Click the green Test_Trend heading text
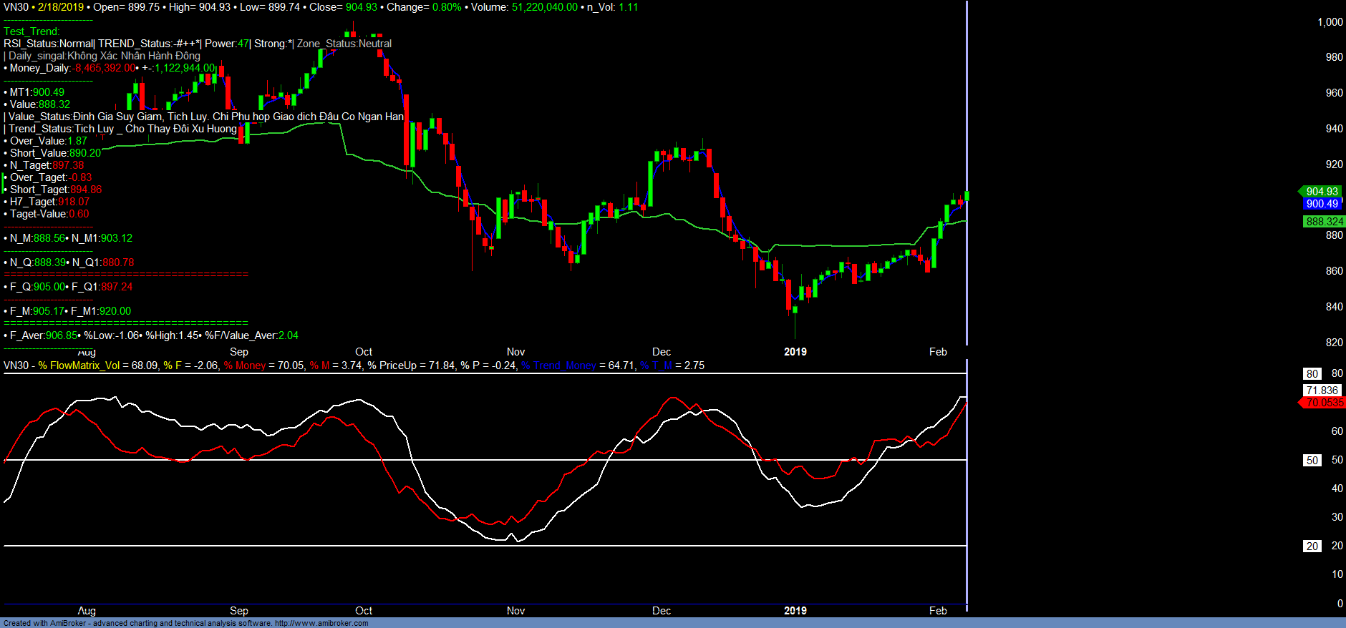The width and height of the screenshot is (1346, 628). coord(32,31)
